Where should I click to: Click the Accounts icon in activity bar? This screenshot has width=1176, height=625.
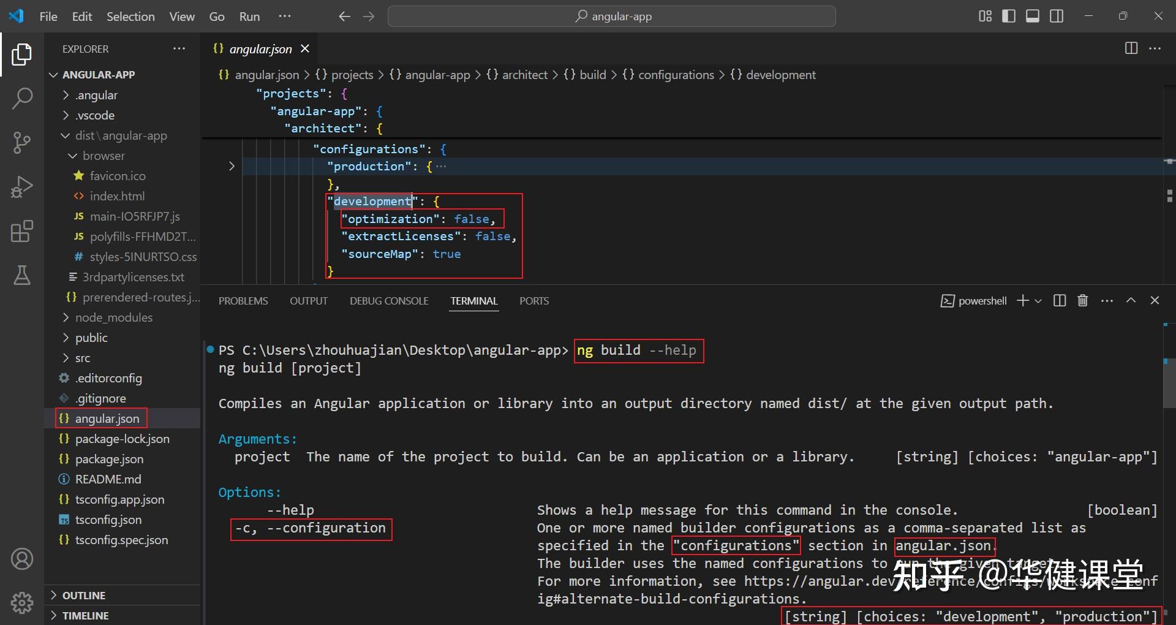[22, 559]
